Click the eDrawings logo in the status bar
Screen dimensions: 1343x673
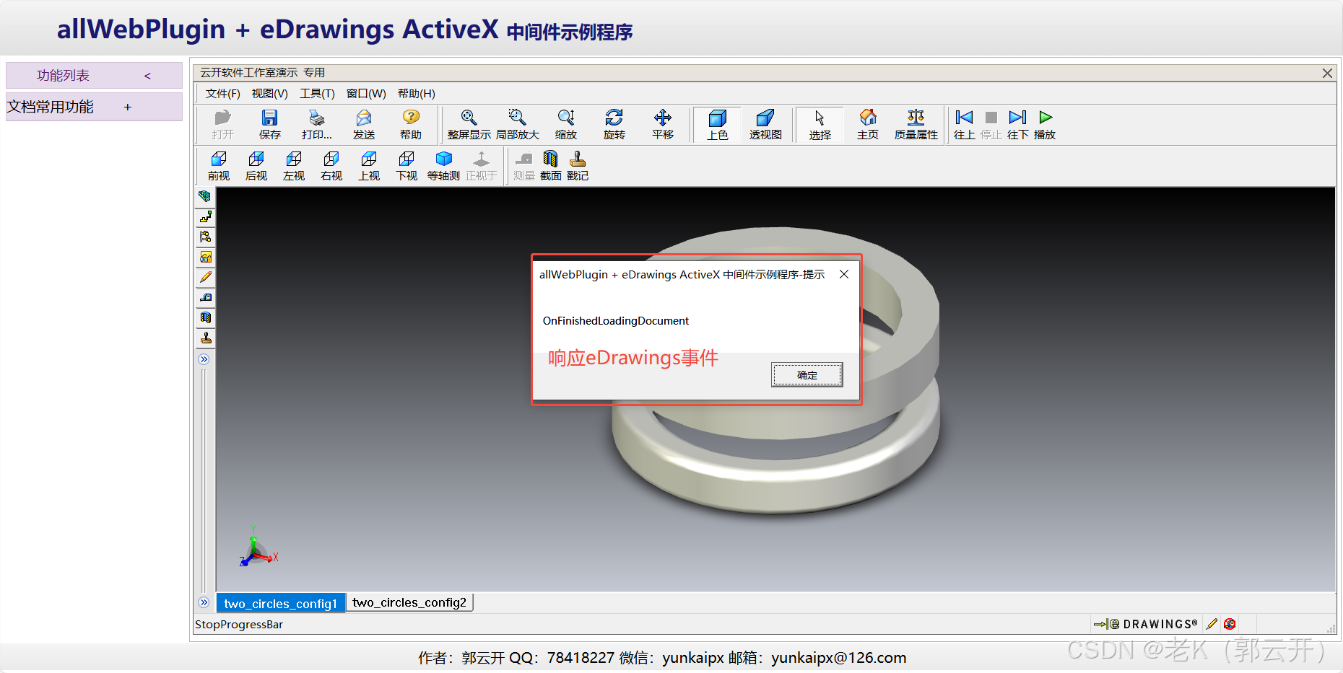(1147, 623)
